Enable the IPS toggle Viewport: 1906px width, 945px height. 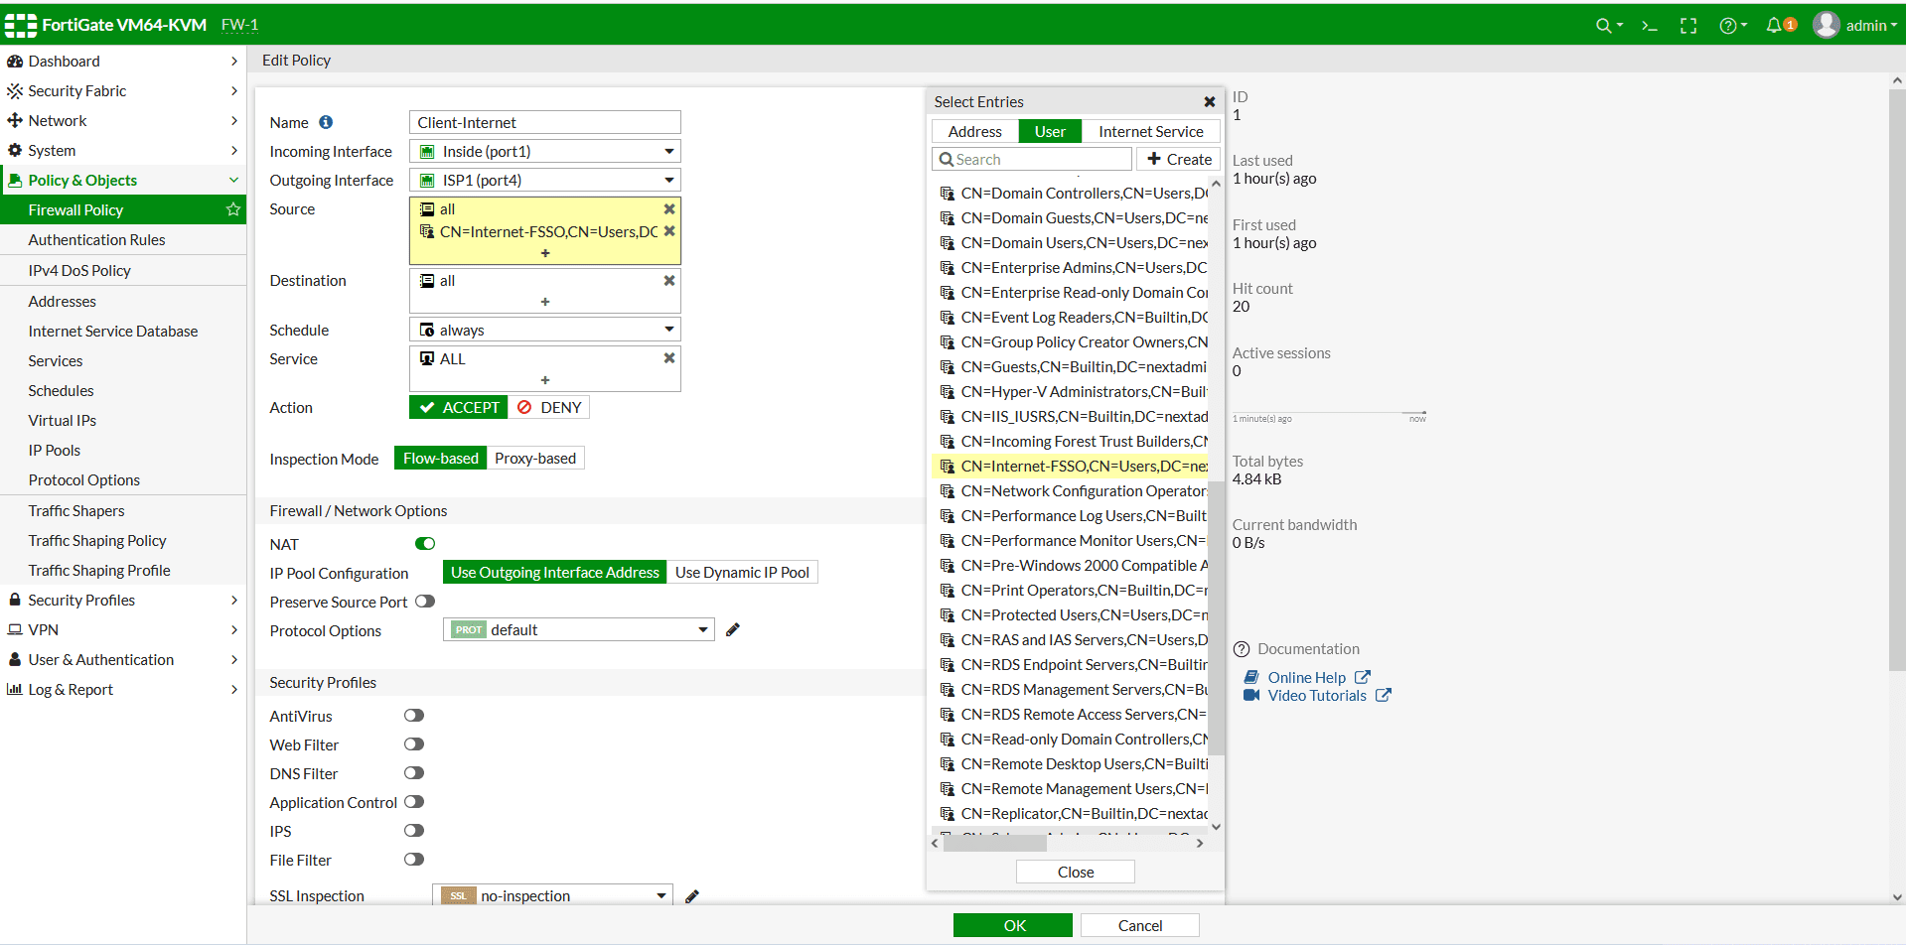pyautogui.click(x=414, y=830)
